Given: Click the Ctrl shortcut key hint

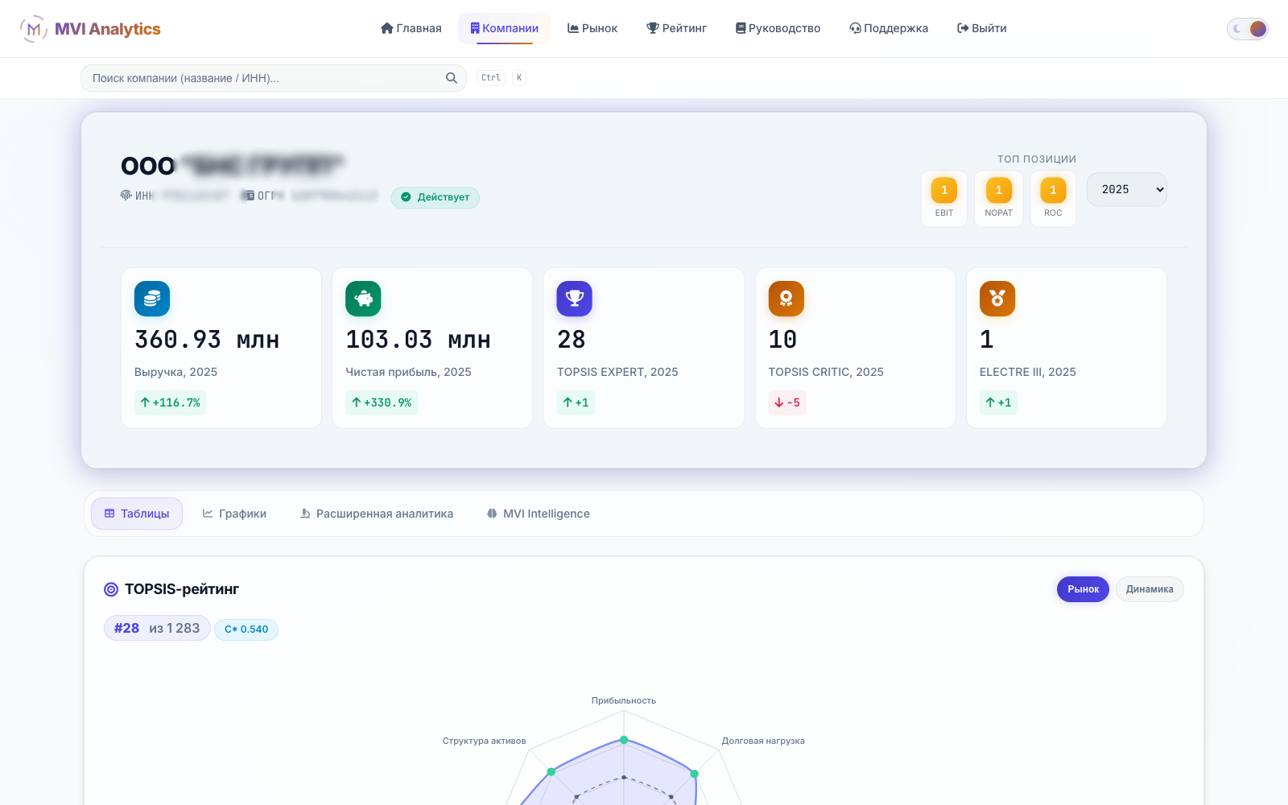Looking at the screenshot, I should point(491,78).
